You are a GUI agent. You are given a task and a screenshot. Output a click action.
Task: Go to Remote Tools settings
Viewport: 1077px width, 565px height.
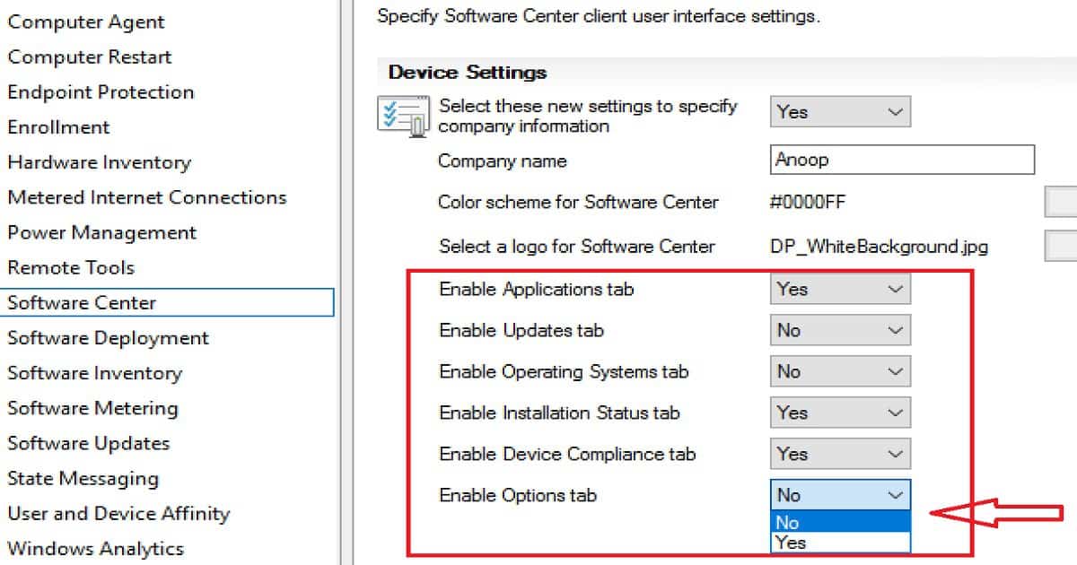pyautogui.click(x=71, y=267)
